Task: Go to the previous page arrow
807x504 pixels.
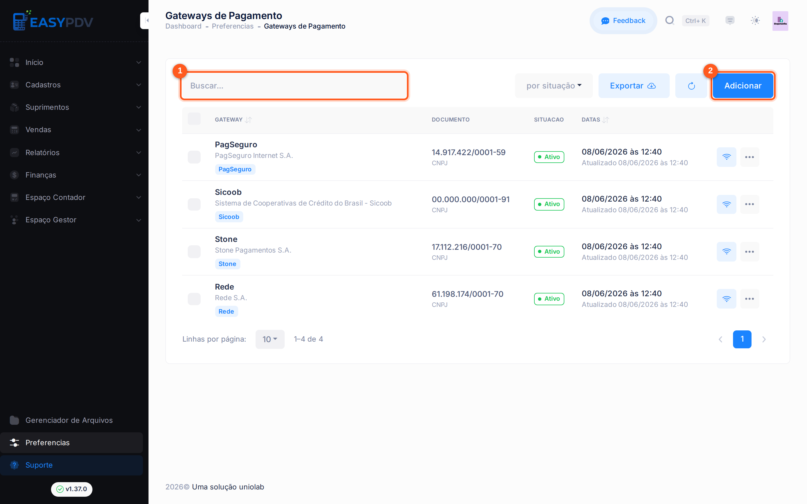Action: click(720, 339)
